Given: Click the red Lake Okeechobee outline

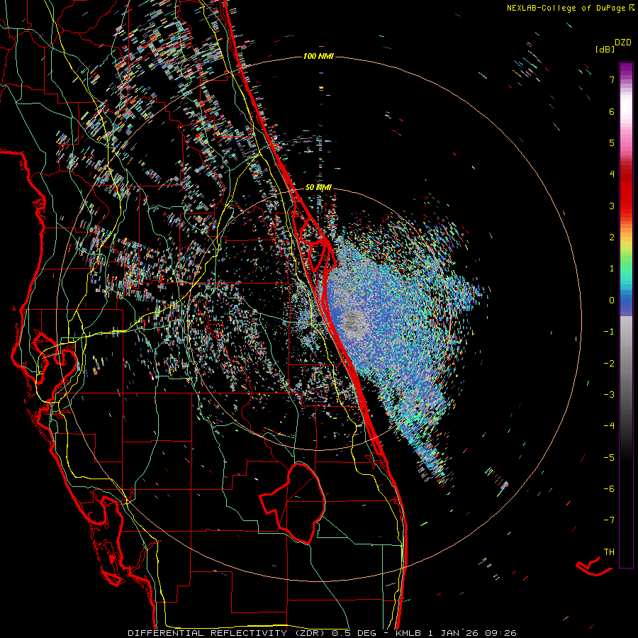Looking at the screenshot, I should (293, 503).
